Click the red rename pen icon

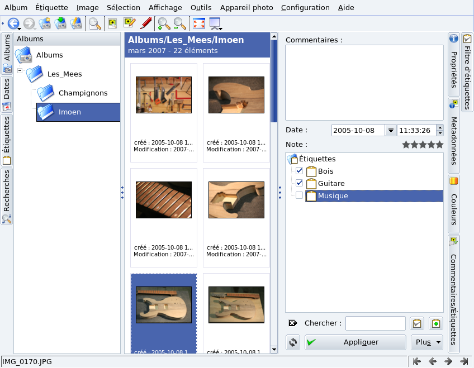[146, 23]
